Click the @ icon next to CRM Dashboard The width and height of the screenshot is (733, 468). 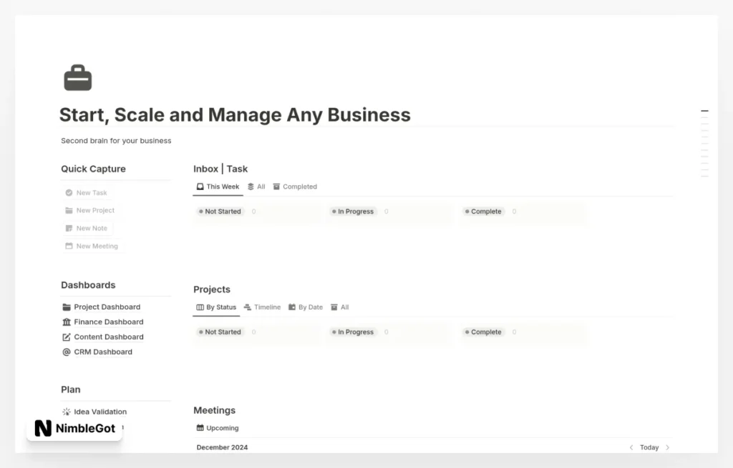(x=66, y=352)
